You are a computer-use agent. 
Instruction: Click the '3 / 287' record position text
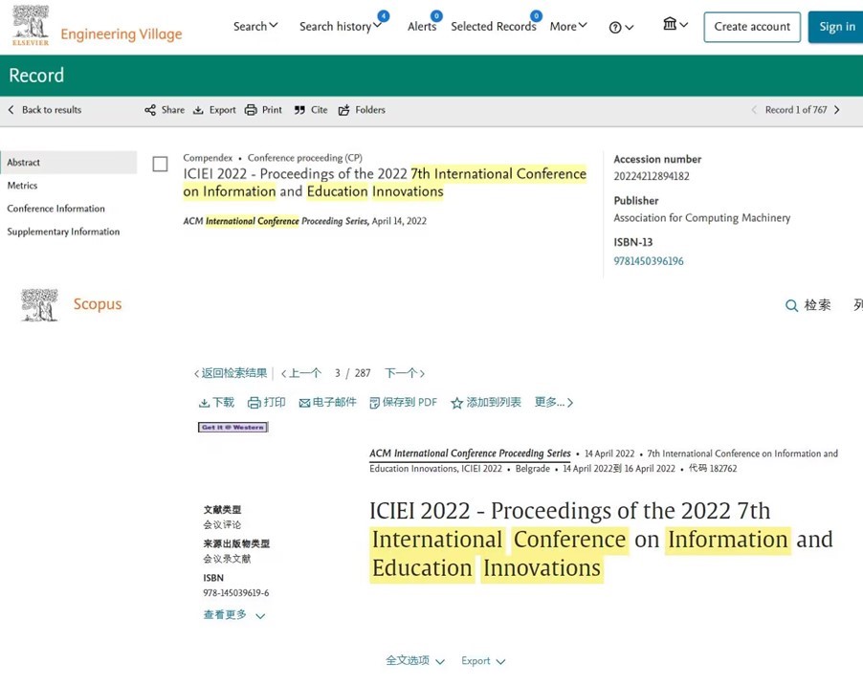(x=352, y=373)
